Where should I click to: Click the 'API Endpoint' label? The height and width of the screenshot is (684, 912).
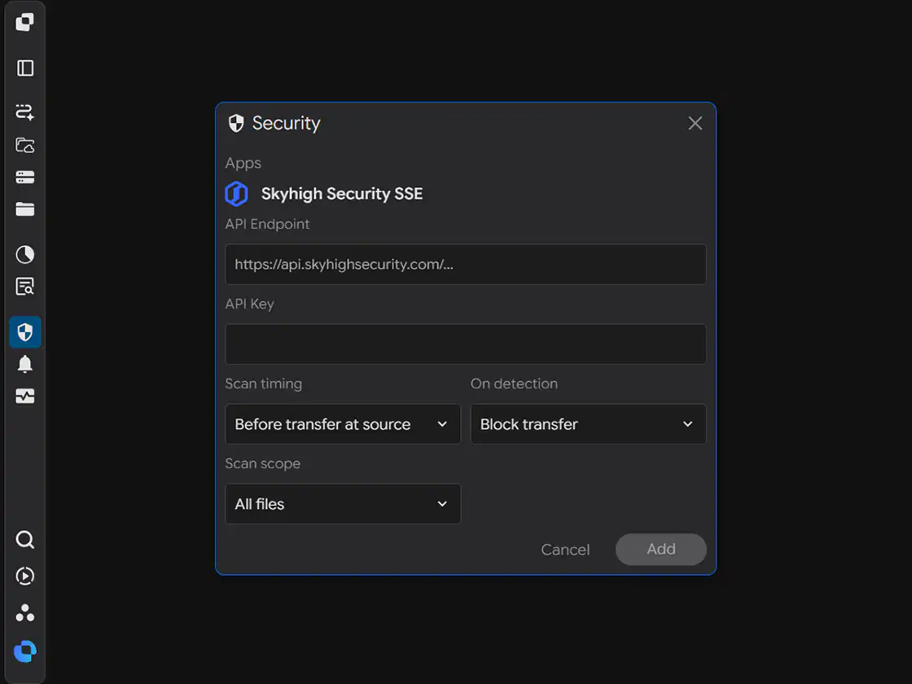(x=268, y=224)
